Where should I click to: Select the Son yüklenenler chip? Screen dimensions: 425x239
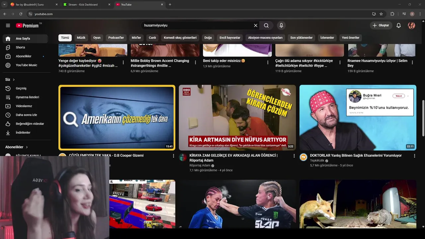(301, 38)
